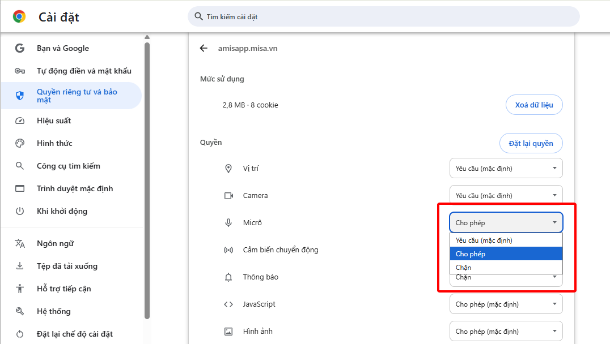Click the Google G icon in sidebar

pyautogui.click(x=20, y=48)
